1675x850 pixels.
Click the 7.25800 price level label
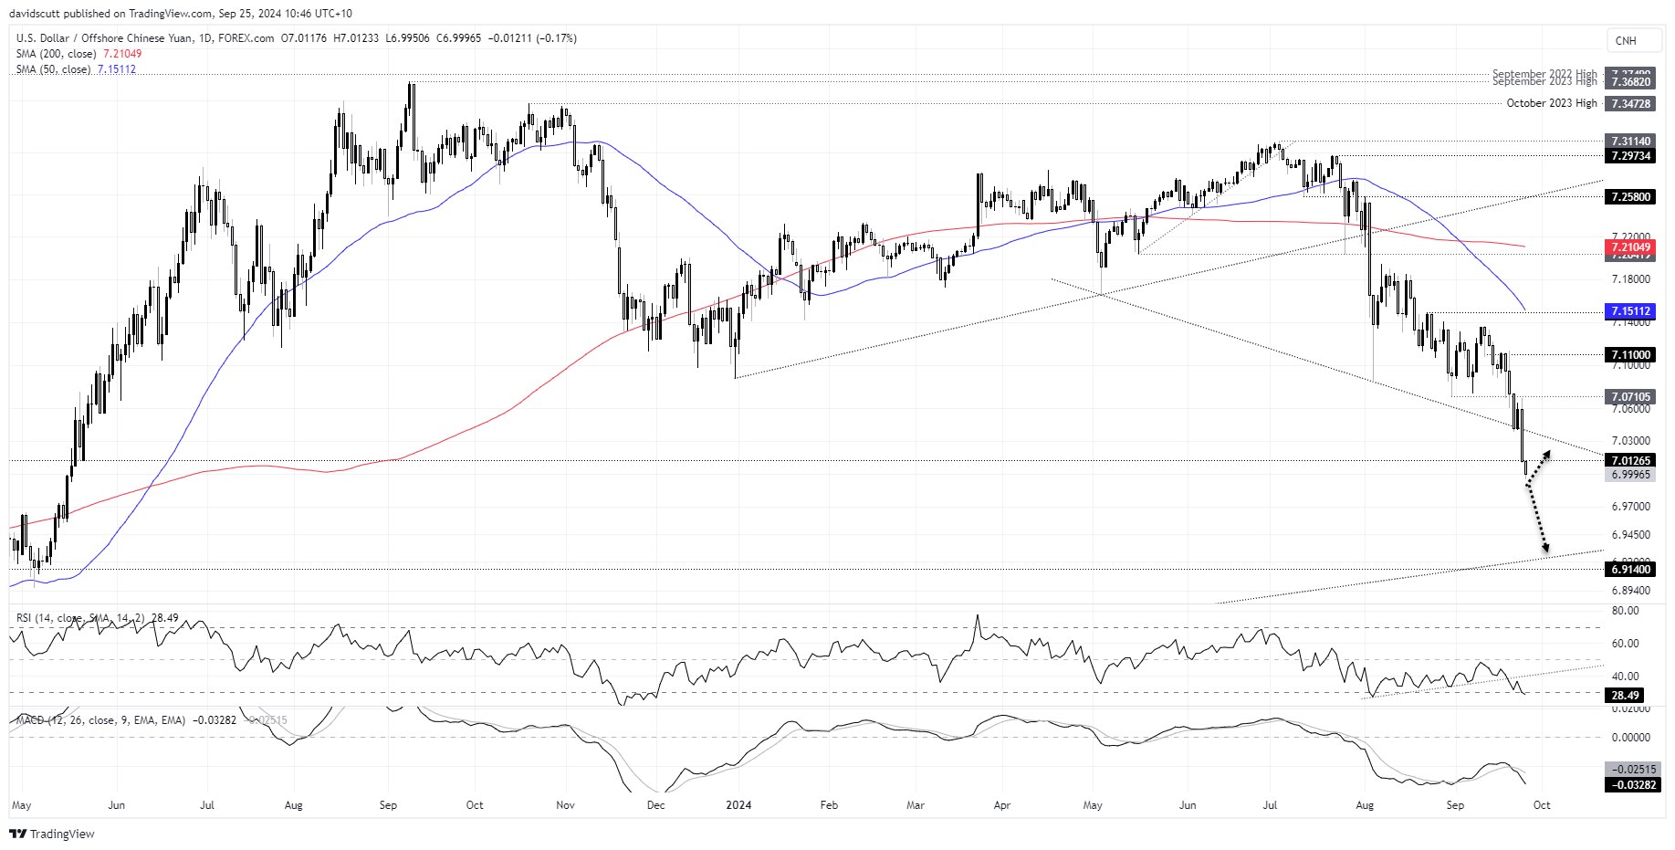(1630, 196)
